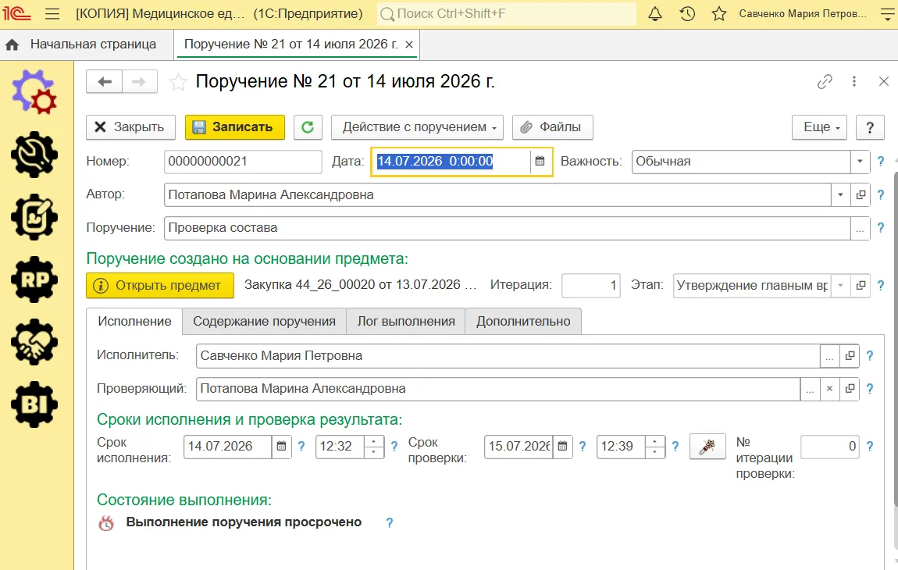Open the wrench gear section in sidebar
Viewport: 898px width, 570px height.
[34, 154]
